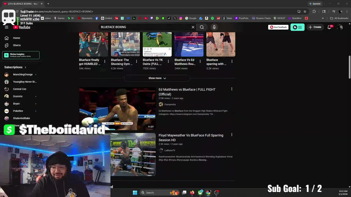Open a new browser tab with plus
The height and width of the screenshot is (197, 351).
pyautogui.click(x=48, y=4)
